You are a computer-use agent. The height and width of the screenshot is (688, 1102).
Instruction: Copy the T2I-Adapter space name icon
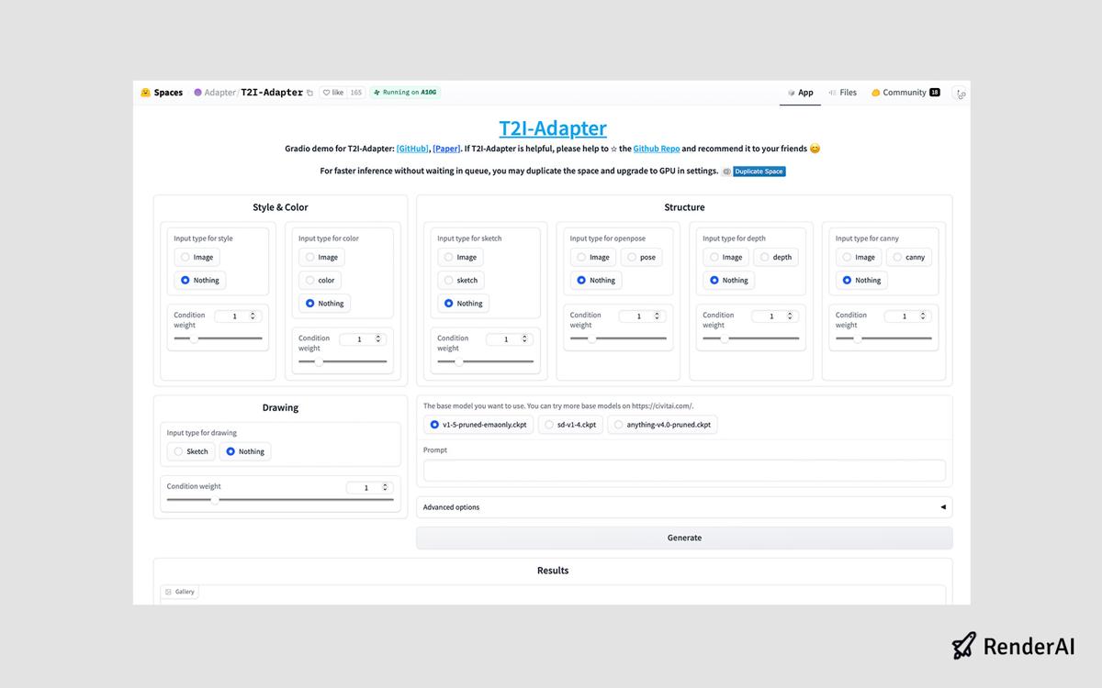pyautogui.click(x=310, y=92)
